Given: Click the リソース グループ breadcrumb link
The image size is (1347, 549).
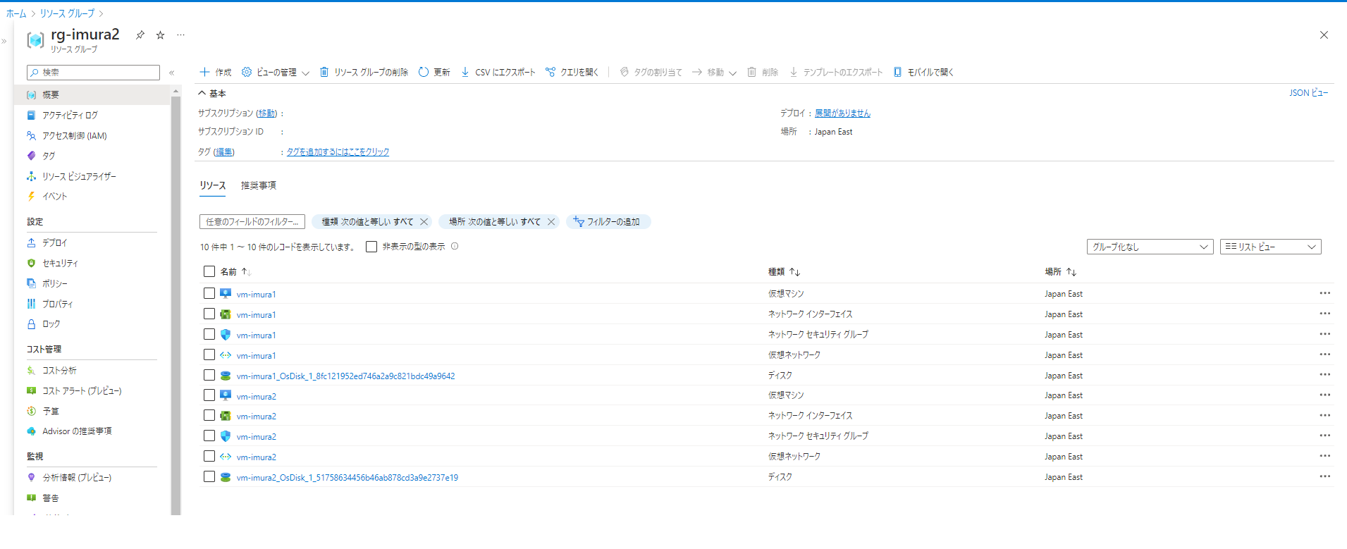Looking at the screenshot, I should pyautogui.click(x=67, y=13).
